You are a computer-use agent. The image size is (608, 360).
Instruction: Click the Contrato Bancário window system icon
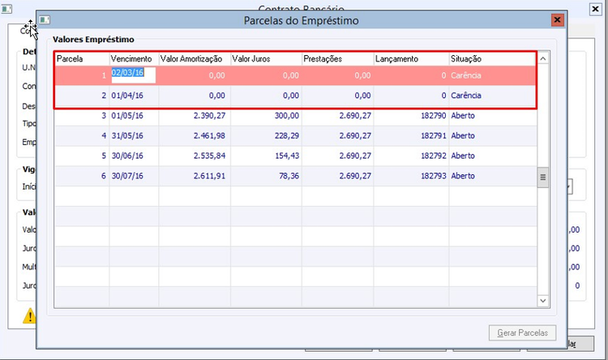(x=6, y=9)
